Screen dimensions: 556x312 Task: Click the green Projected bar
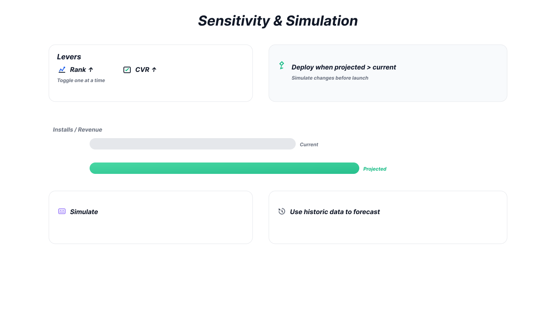pyautogui.click(x=224, y=168)
